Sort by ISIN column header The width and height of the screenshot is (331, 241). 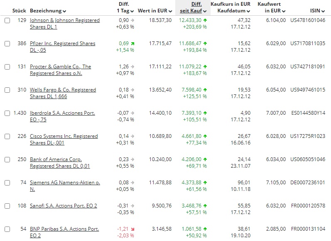317,11
